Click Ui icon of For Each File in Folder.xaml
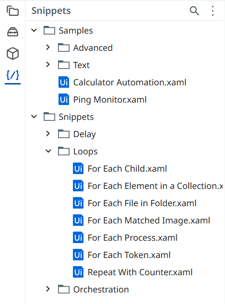 [78, 203]
